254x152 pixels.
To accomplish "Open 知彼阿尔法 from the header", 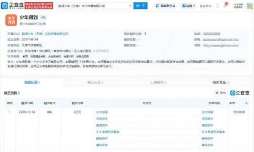I will pyautogui.click(x=166, y=6).
